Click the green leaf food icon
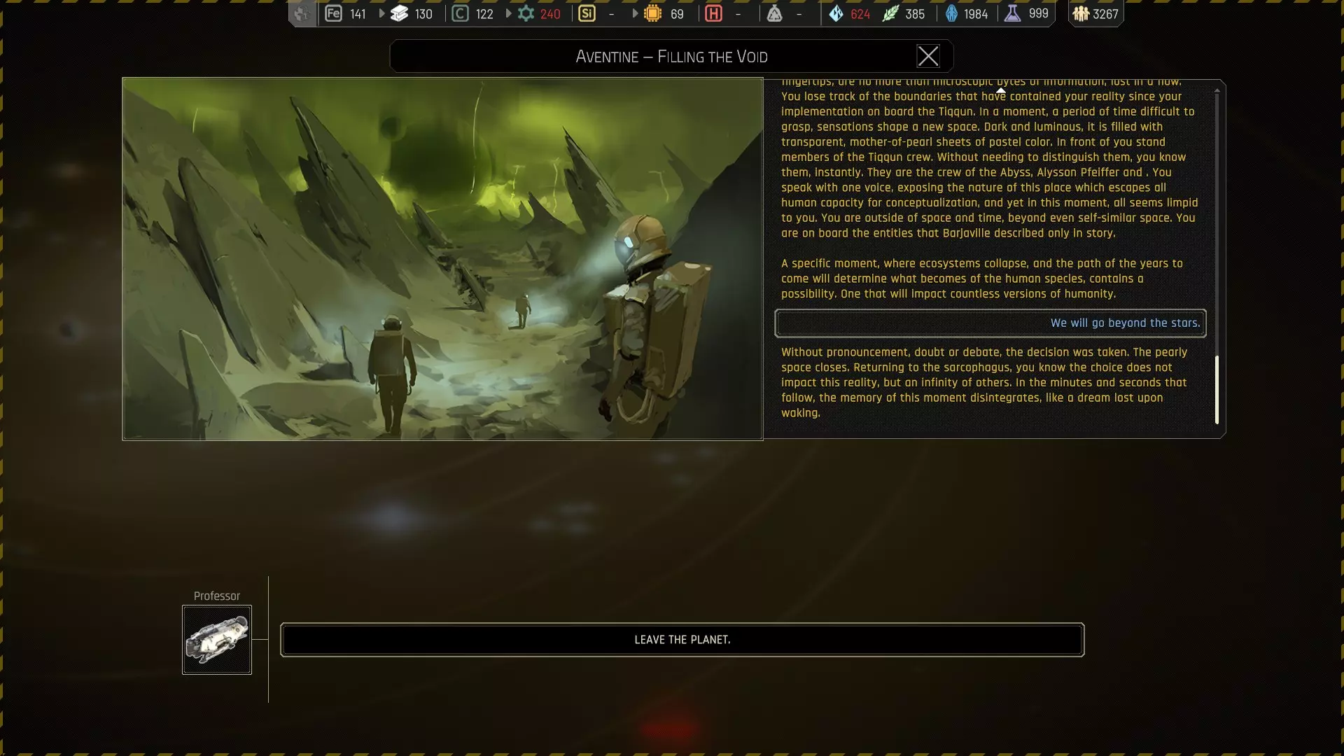Screen dimensions: 1344x756 tap(890, 13)
